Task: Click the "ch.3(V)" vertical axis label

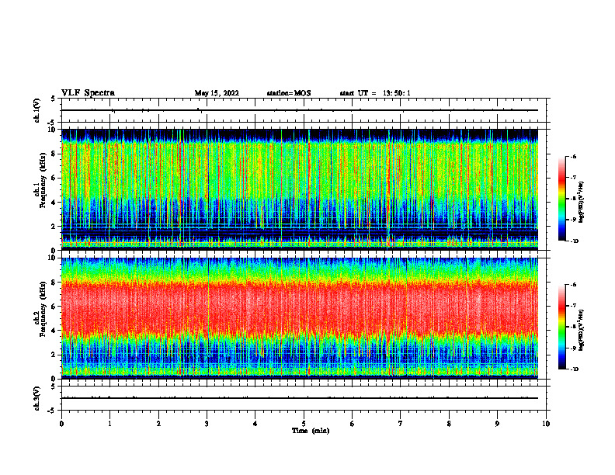Action: [x=37, y=398]
